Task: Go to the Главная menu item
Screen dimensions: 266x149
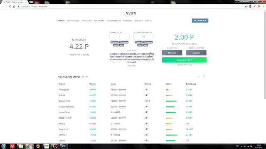Action: pyautogui.click(x=60, y=21)
